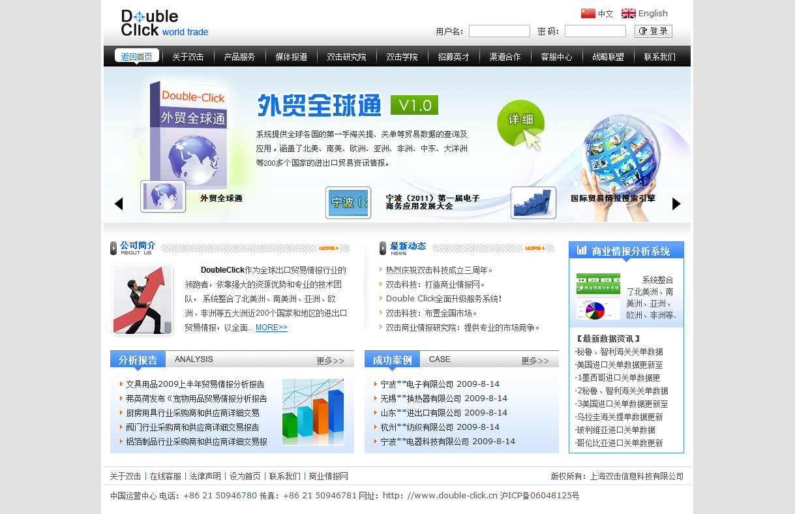Open 联系我们 in the navigation bar
Screen dimensions: 795x514
(660, 57)
